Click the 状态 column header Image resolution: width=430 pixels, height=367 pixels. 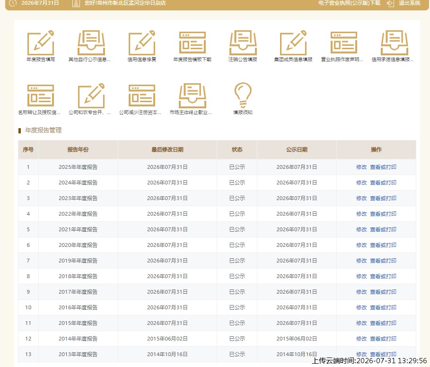(237, 149)
